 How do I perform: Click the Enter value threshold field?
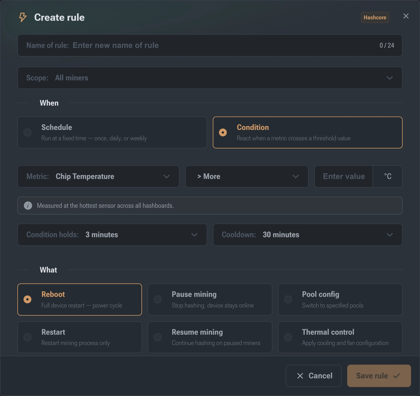pyautogui.click(x=344, y=176)
